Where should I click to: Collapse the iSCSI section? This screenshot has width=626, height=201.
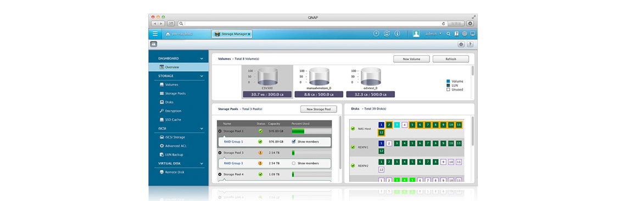click(202, 129)
